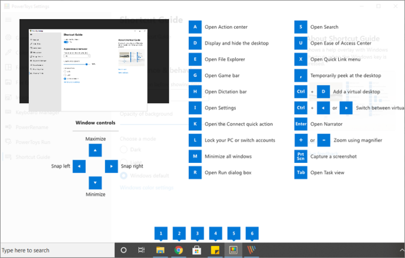The image size is (405, 258).
Task: Click the Prt Scn key tile for screenshot
Action: click(x=300, y=157)
